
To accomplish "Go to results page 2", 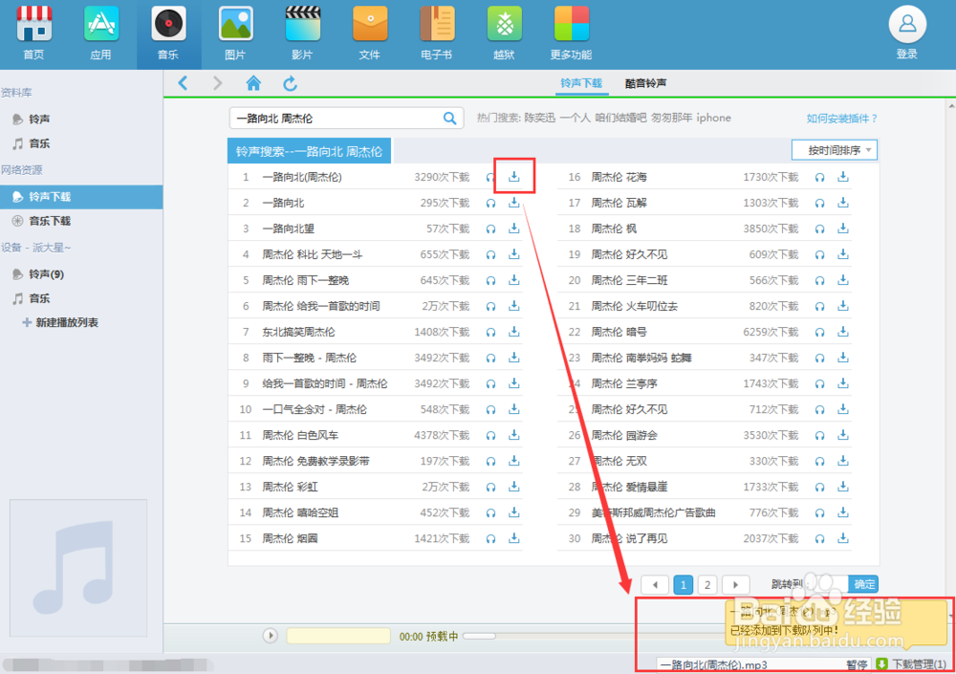I will point(707,584).
